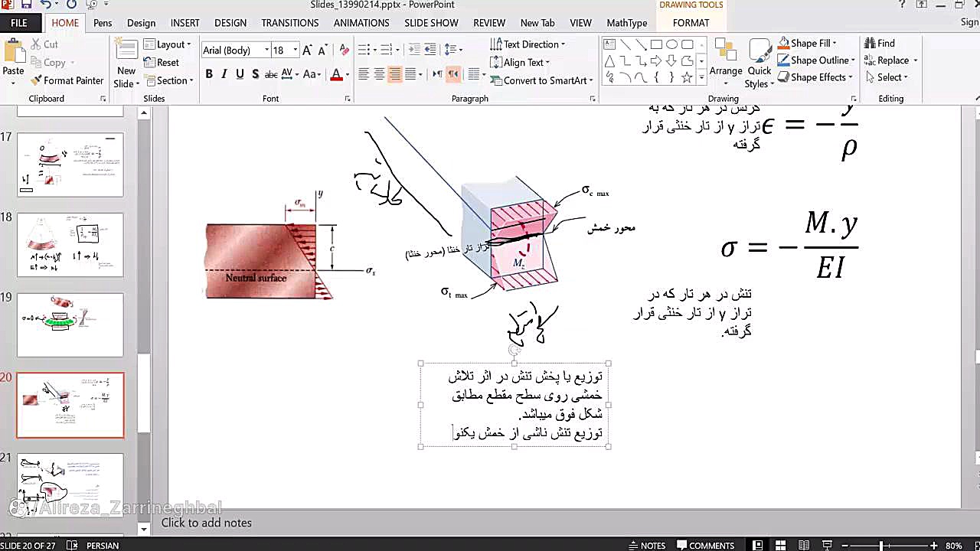Open the Align Text dropdown
The width and height of the screenshot is (980, 551).
point(521,63)
